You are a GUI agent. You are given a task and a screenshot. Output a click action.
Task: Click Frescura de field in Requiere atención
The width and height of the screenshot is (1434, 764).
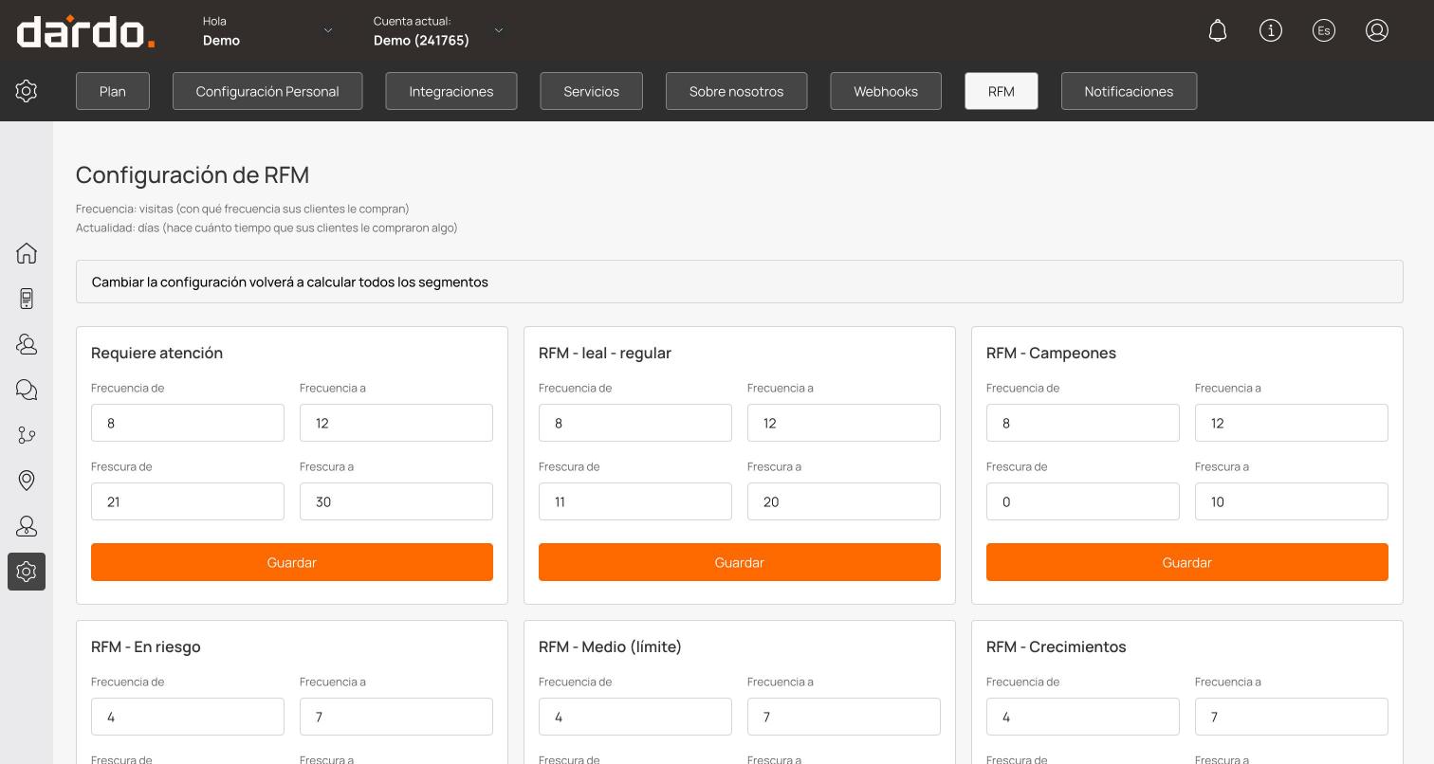click(188, 501)
